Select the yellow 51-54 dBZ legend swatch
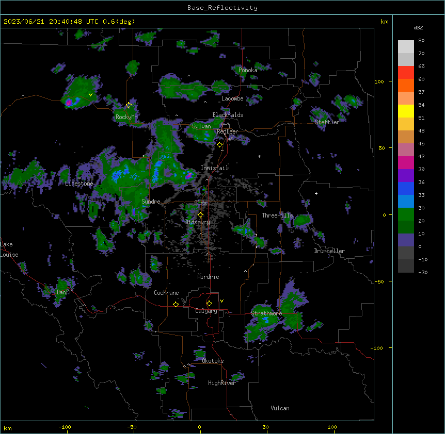The height and width of the screenshot is (434, 445). point(406,111)
